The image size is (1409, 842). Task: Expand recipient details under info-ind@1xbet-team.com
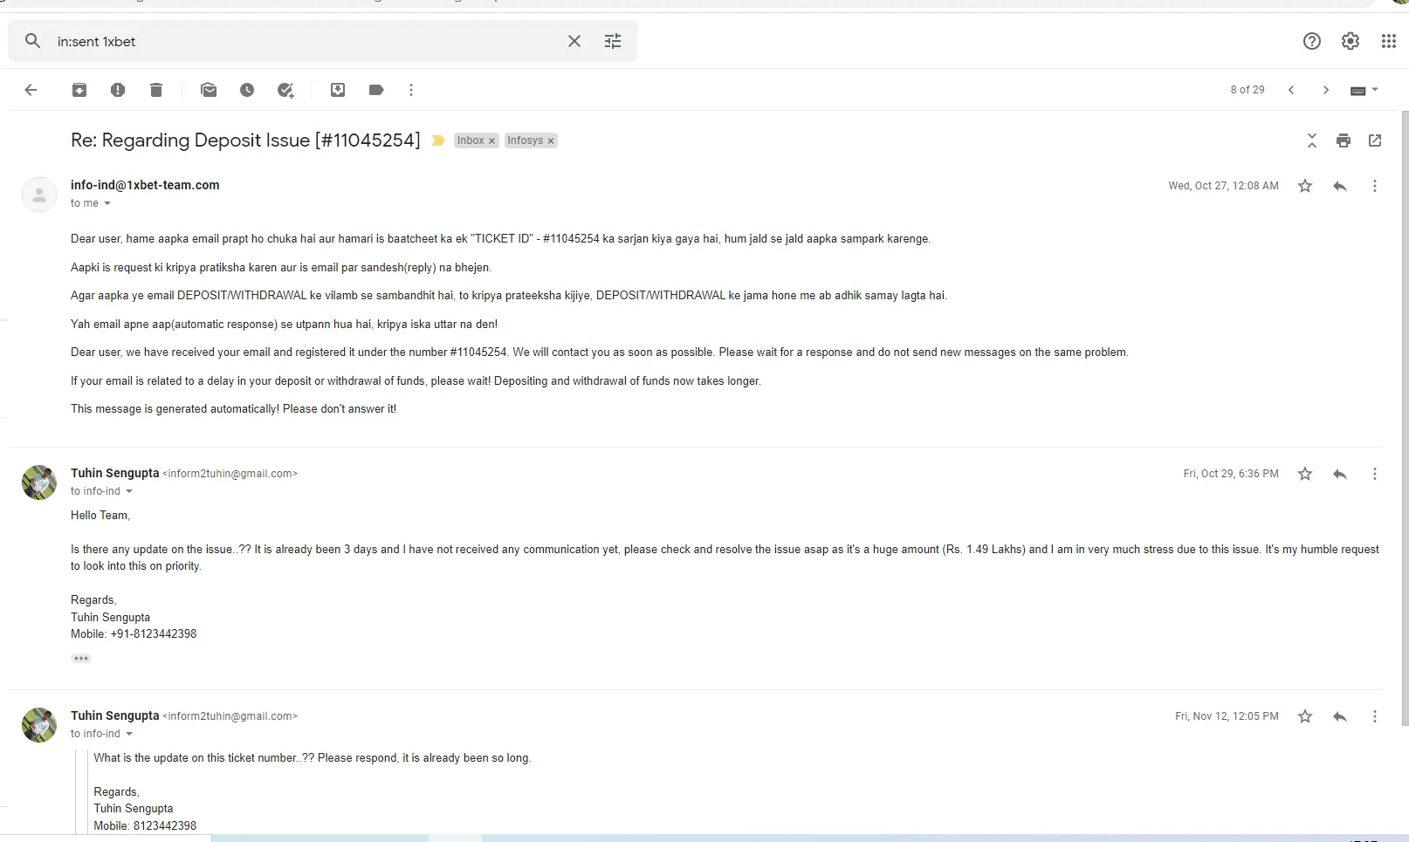pos(107,203)
